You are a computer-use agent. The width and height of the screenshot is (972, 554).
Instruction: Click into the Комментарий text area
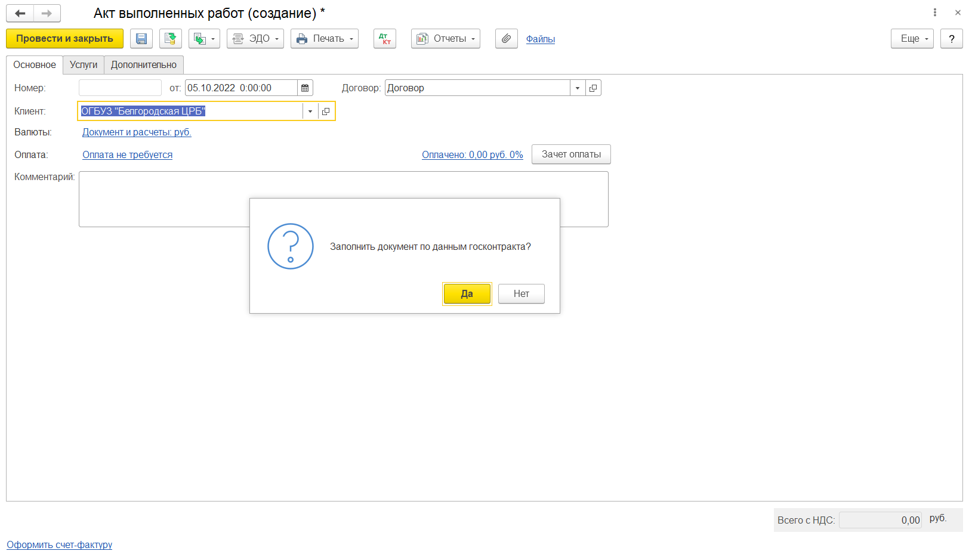tap(344, 199)
